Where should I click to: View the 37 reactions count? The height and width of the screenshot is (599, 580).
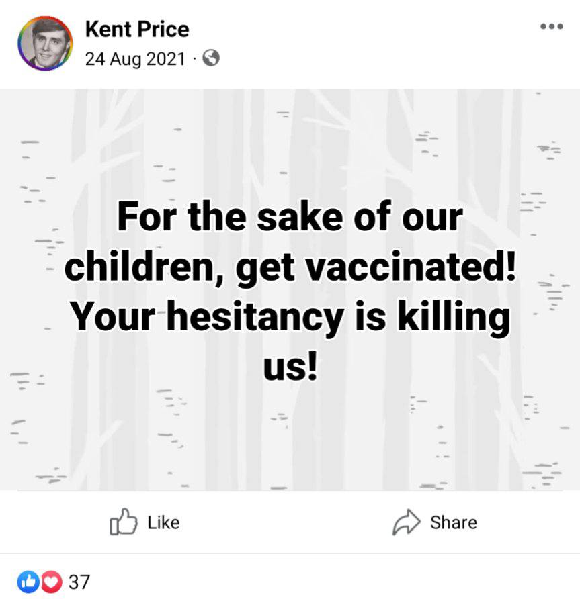click(79, 582)
